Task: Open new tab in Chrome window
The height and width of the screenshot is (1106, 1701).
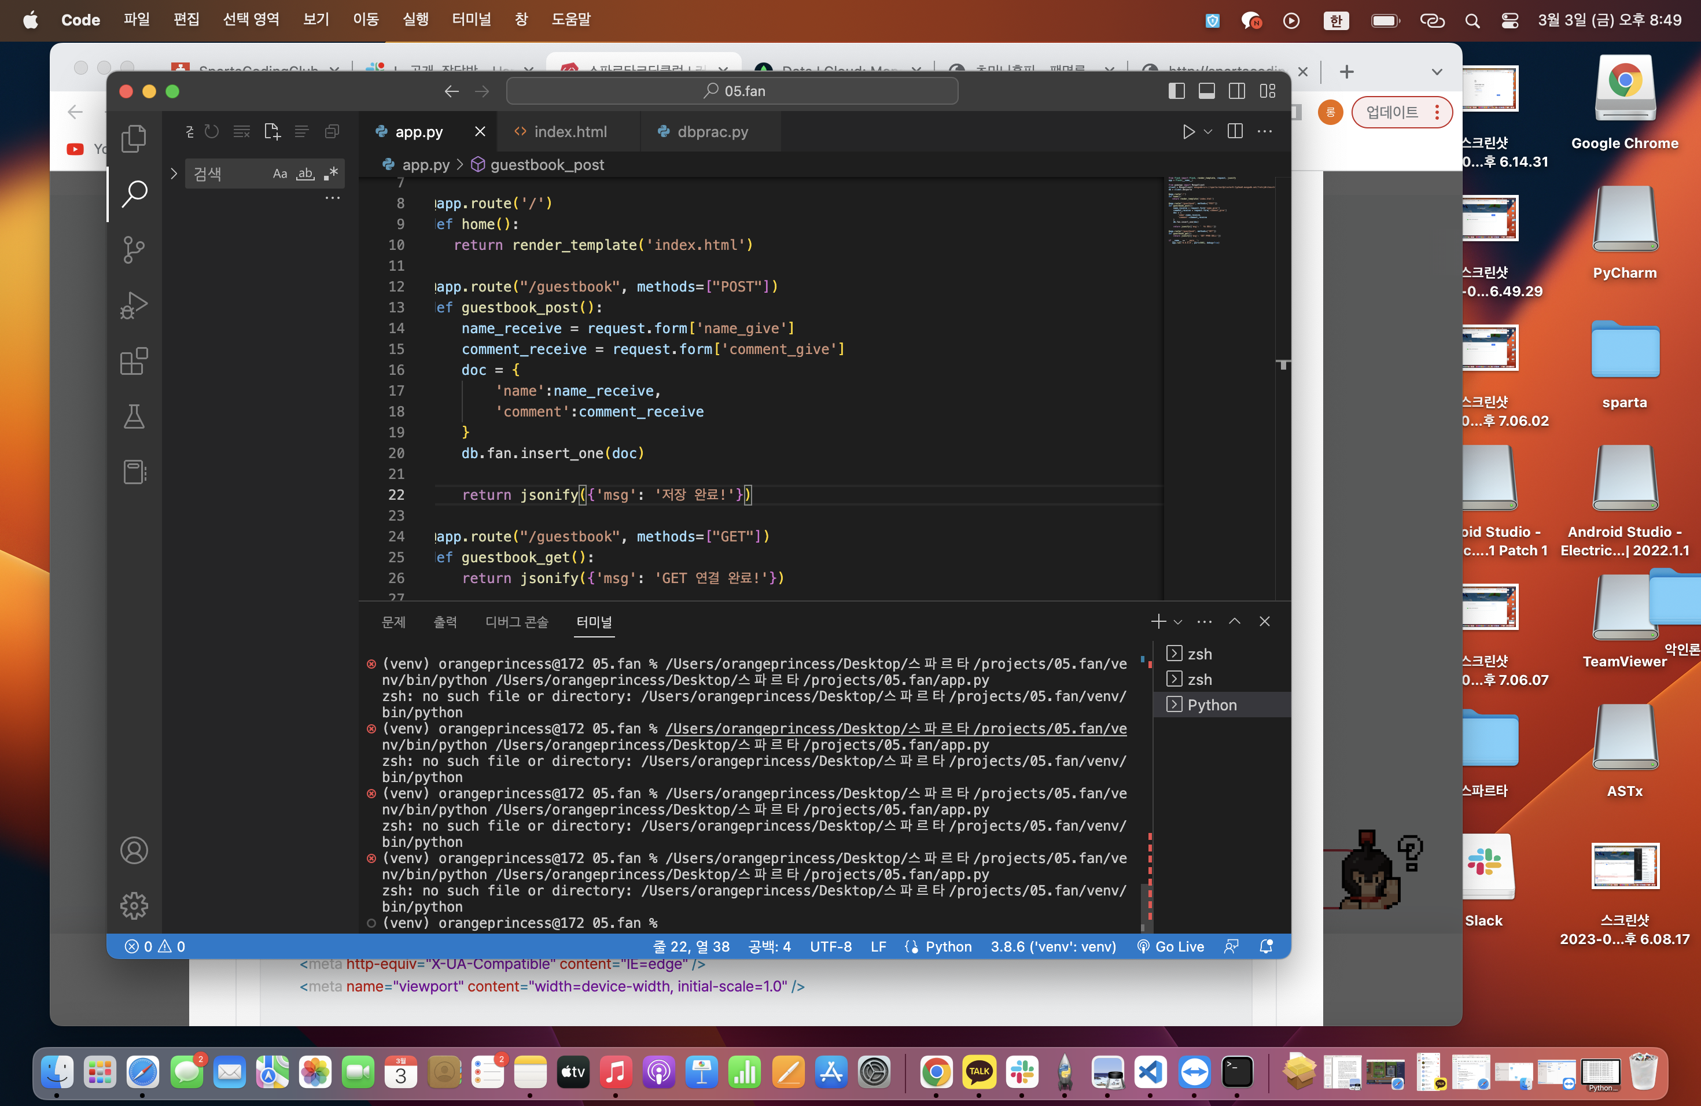Action: click(x=1346, y=72)
